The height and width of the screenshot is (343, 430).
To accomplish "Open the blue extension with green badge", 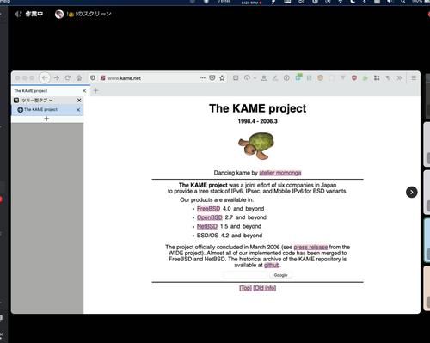I will [298, 77].
